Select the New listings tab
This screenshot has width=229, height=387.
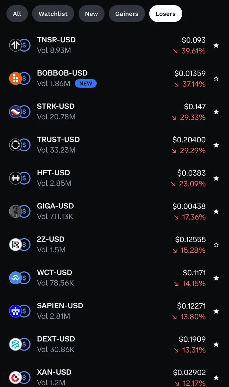click(x=91, y=14)
